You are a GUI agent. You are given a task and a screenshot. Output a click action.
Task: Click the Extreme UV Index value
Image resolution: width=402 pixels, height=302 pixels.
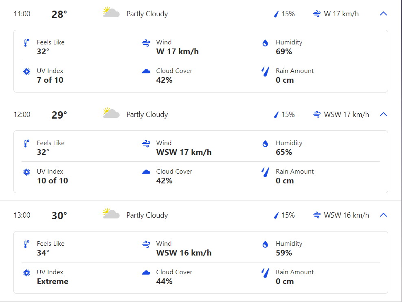53,281
